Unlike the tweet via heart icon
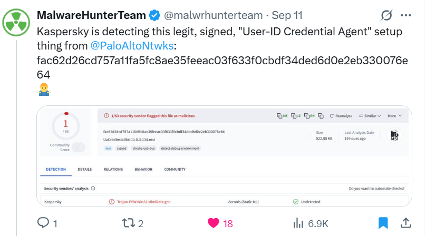 [x=214, y=223]
